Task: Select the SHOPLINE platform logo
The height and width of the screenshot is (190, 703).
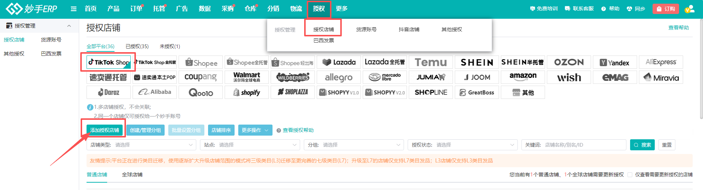Action: coord(431,92)
